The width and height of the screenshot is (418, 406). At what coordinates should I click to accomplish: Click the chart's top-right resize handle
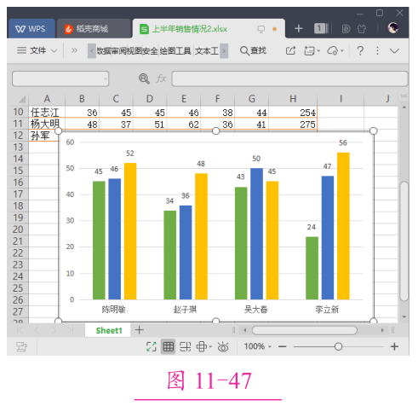coord(374,130)
